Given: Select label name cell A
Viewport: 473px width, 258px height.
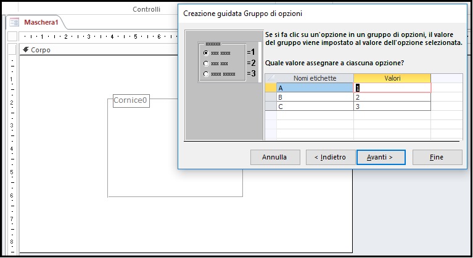Looking at the screenshot, I should [x=315, y=88].
